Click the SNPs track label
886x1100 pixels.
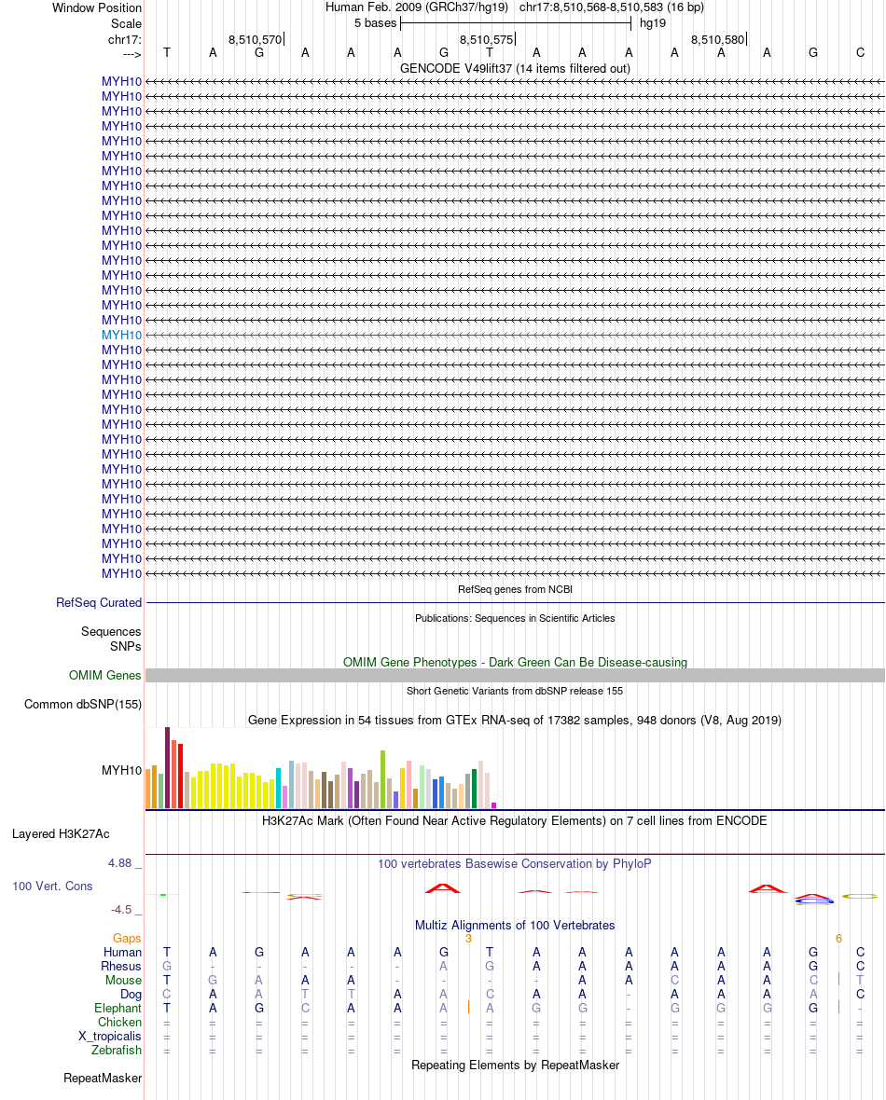(x=126, y=646)
